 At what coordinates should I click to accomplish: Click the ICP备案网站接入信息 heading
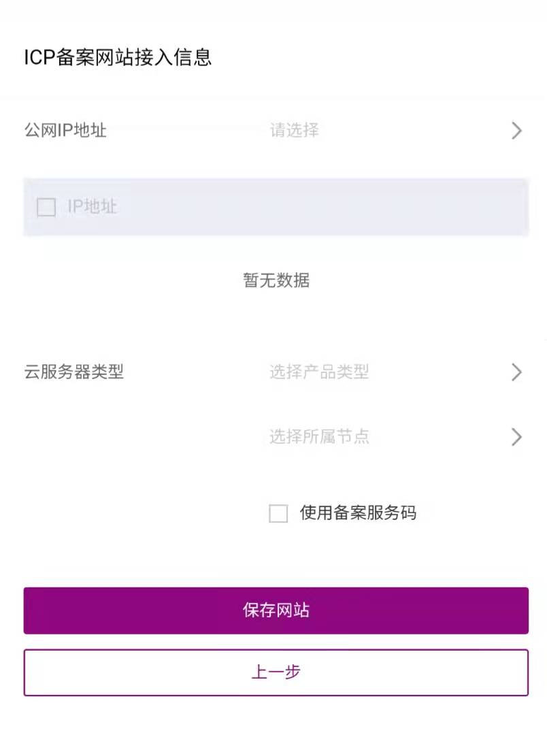tap(118, 57)
